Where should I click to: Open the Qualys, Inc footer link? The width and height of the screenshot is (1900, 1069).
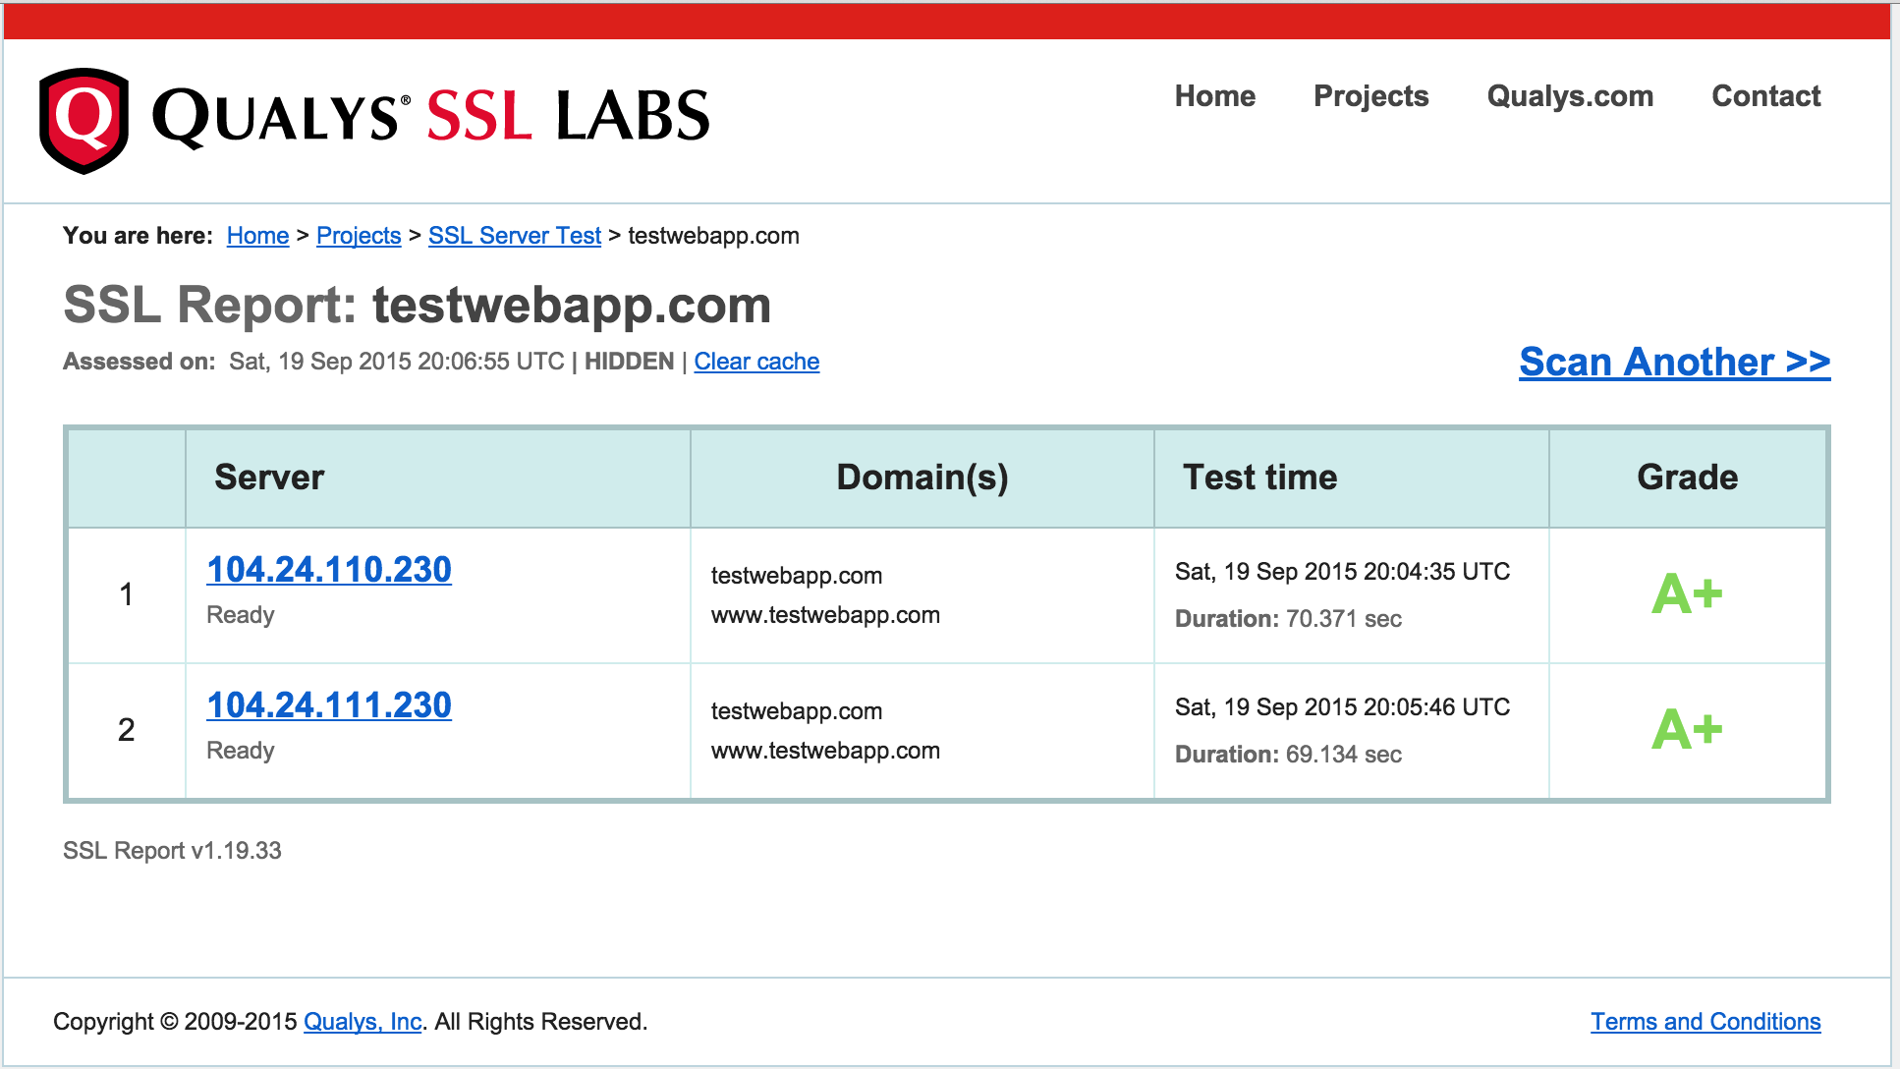pyautogui.click(x=363, y=1022)
